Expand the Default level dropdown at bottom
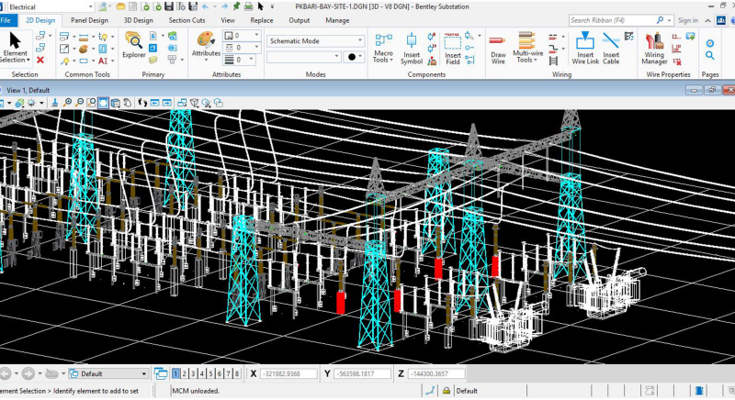 [143, 374]
